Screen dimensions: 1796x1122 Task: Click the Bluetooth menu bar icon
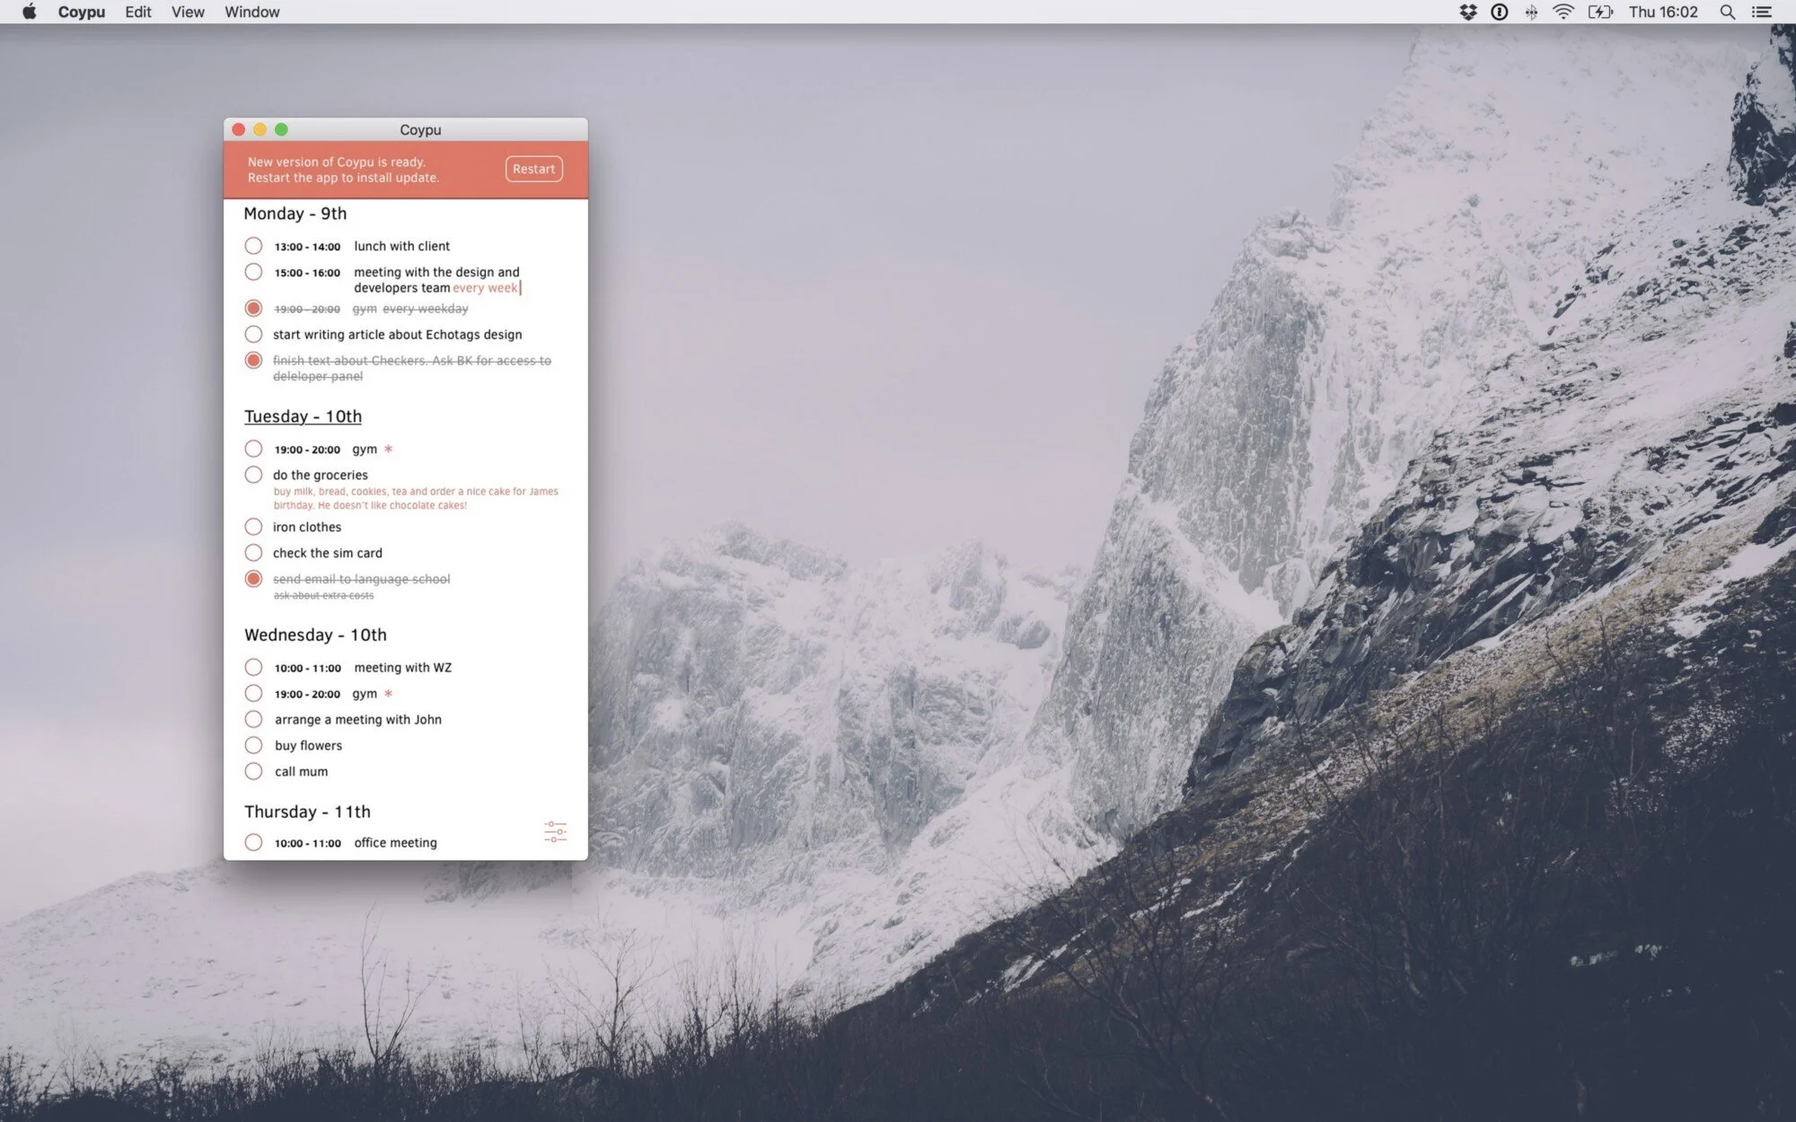coord(1531,12)
